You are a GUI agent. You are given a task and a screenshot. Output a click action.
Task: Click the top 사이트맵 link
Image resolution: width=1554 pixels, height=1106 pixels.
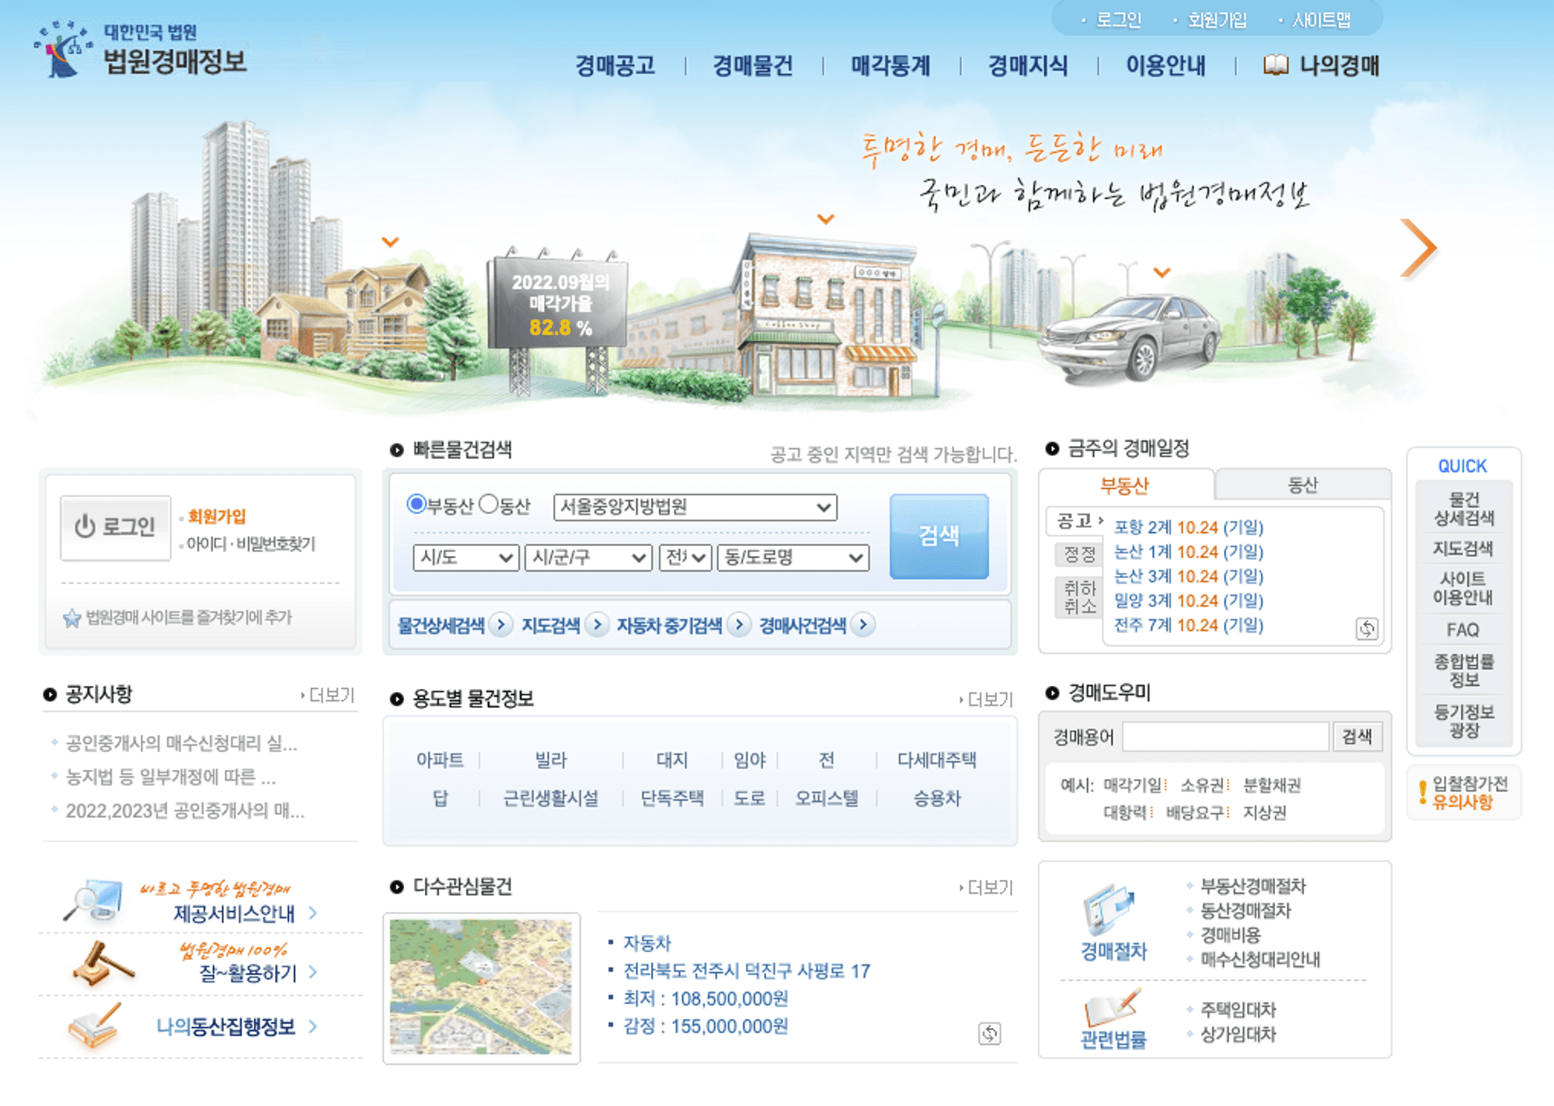1322,20
